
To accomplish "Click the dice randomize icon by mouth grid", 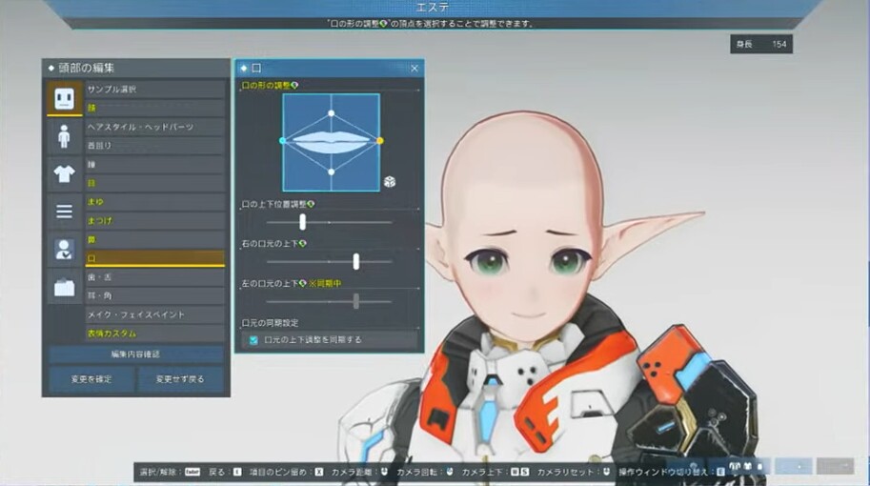I will click(x=390, y=181).
